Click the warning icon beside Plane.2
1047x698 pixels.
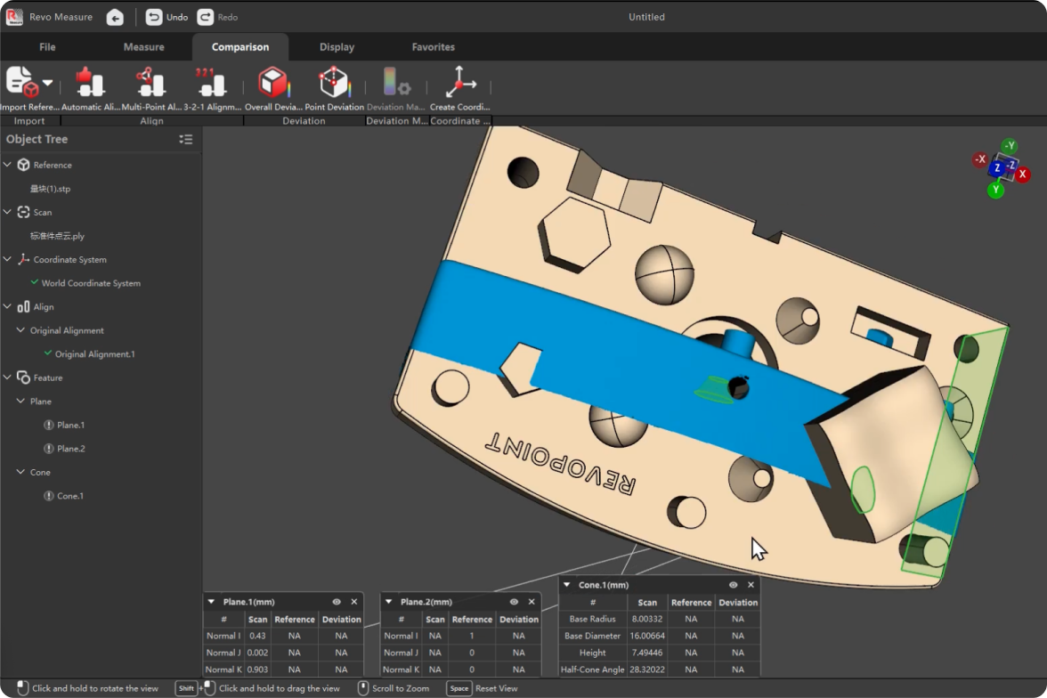click(49, 448)
